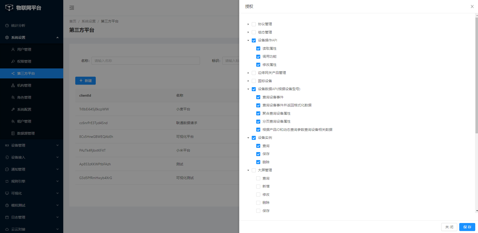Open the 角色管理 menu item
The height and width of the screenshot is (233, 478).
click(x=31, y=97)
